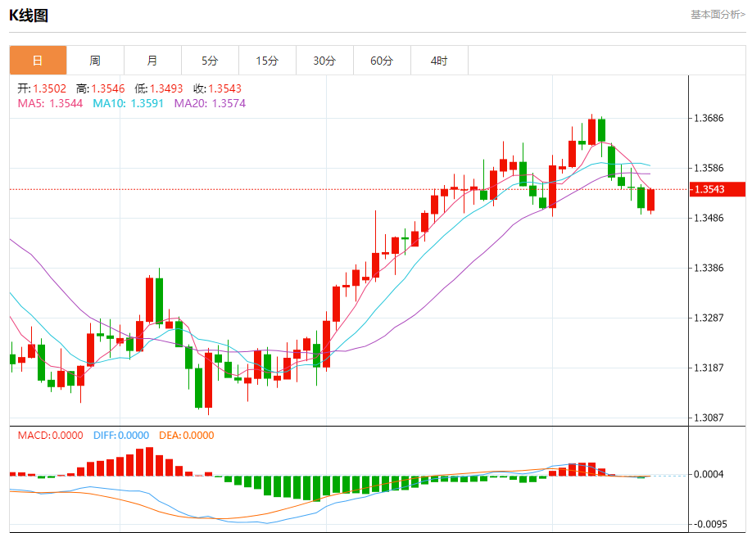The width and height of the screenshot is (752, 533).
Task: Click the MA5: 1.3544 indicator label
Action: coord(50,103)
